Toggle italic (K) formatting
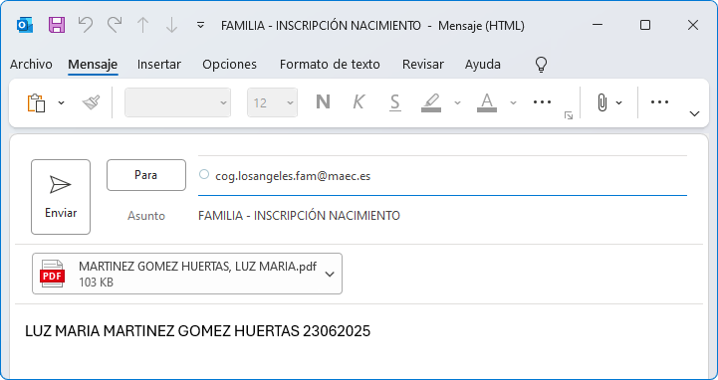The image size is (718, 380). (x=359, y=102)
